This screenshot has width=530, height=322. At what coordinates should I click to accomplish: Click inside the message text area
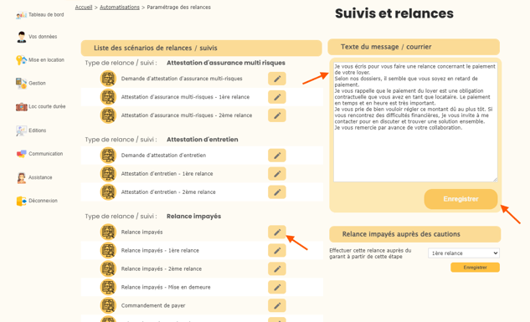(415, 122)
